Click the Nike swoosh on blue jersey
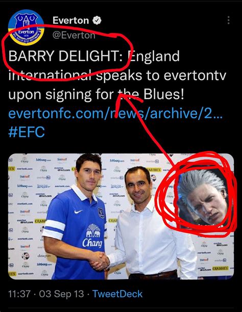242x312 pixels. pos(78,212)
